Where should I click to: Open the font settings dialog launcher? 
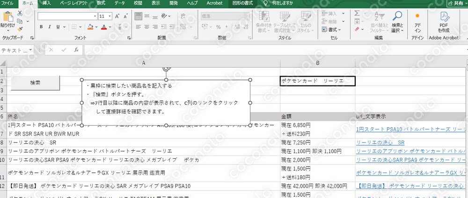click(129, 38)
